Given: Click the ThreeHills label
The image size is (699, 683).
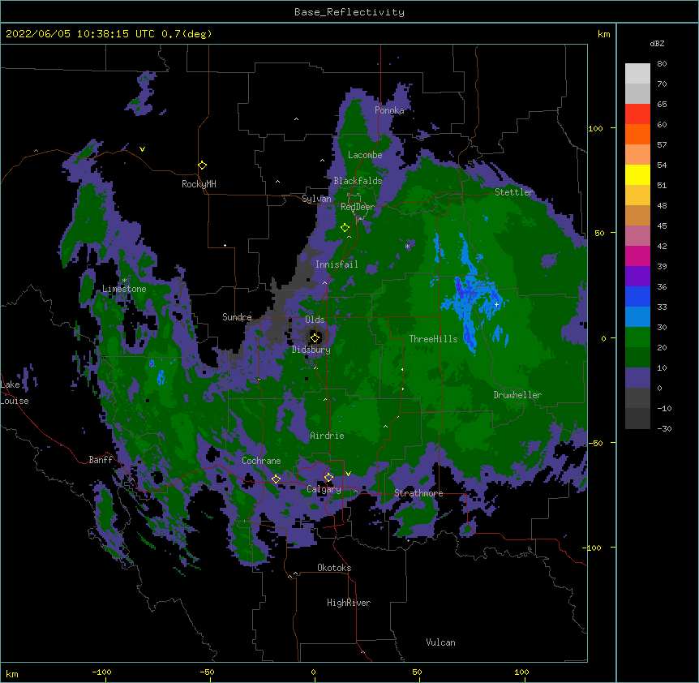Looking at the screenshot, I should (433, 339).
